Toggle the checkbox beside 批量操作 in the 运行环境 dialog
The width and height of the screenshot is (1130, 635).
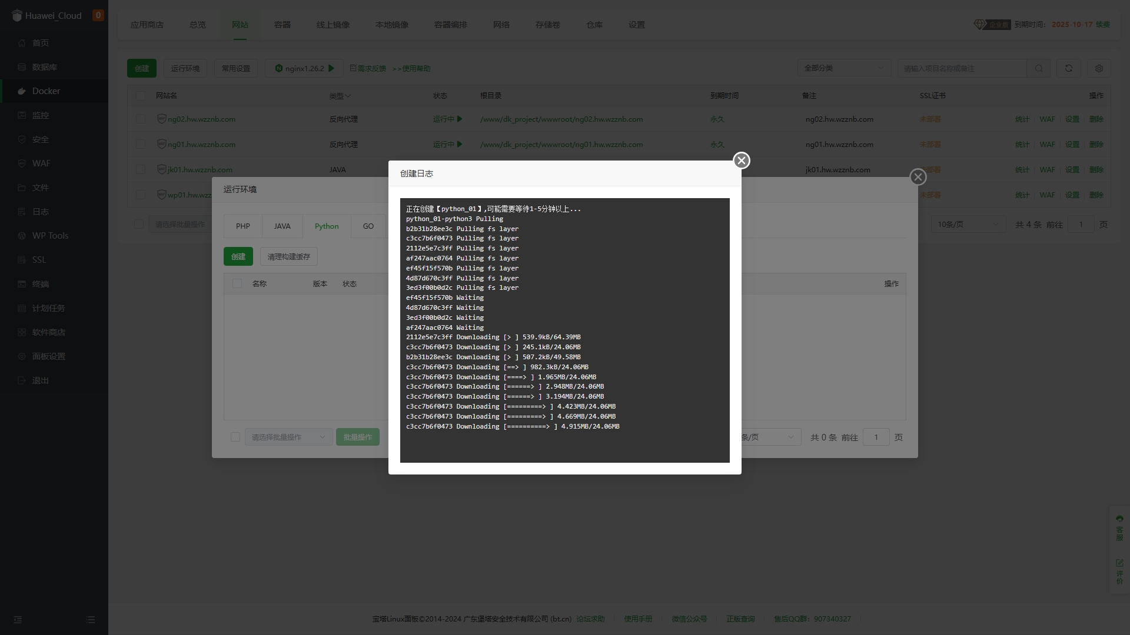[x=235, y=437]
